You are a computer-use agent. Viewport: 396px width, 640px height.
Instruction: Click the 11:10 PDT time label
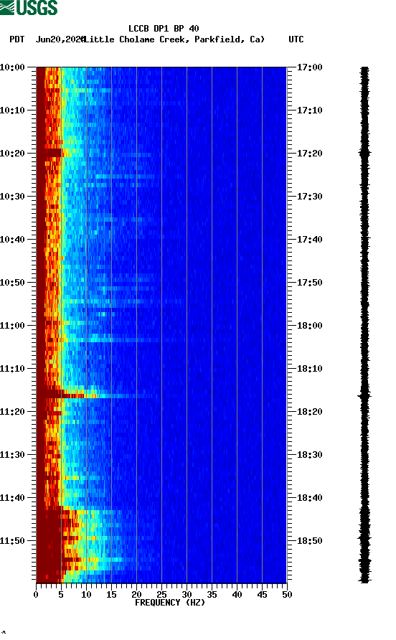pyautogui.click(x=12, y=369)
